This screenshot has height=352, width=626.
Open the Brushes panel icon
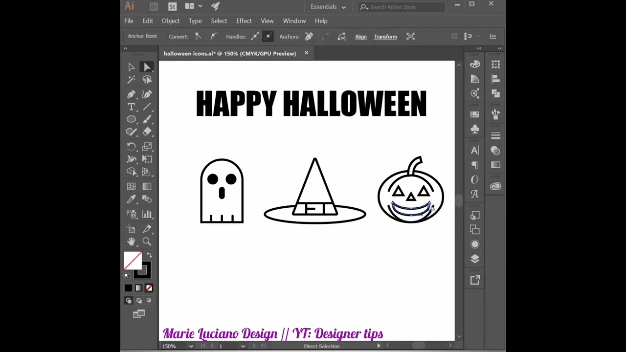point(495,114)
